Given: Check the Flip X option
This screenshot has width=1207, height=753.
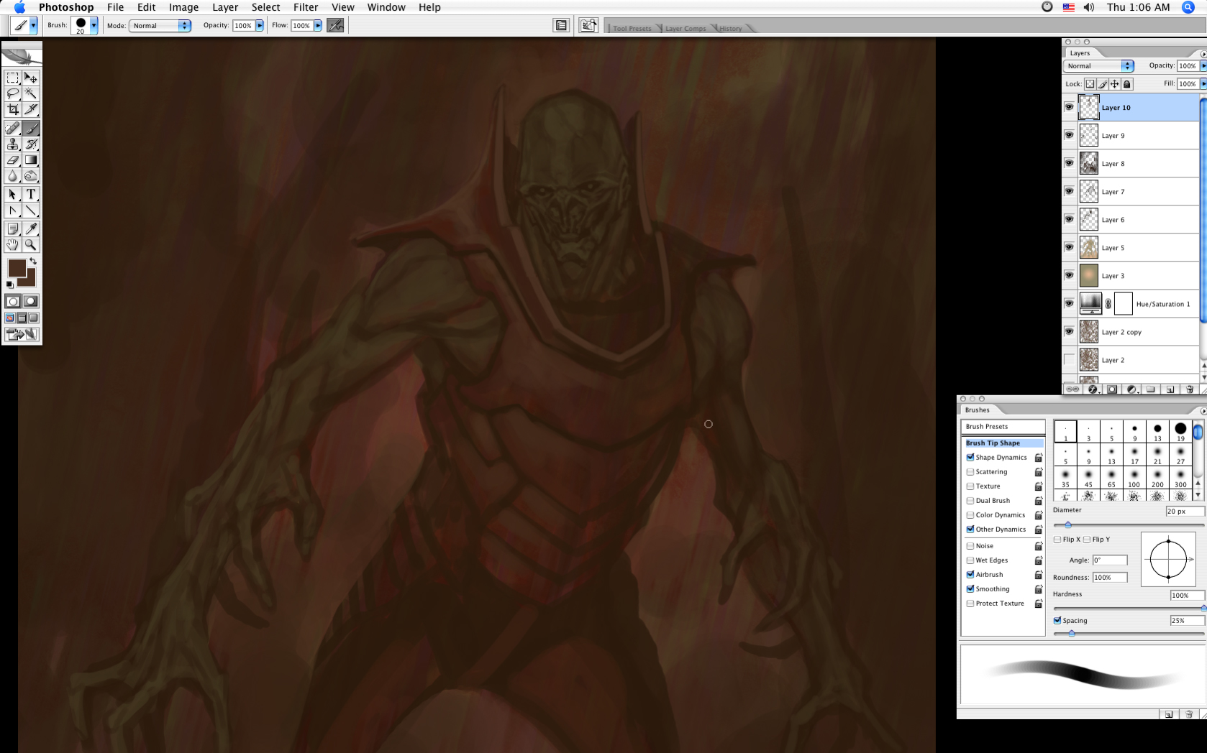Looking at the screenshot, I should point(1057,539).
